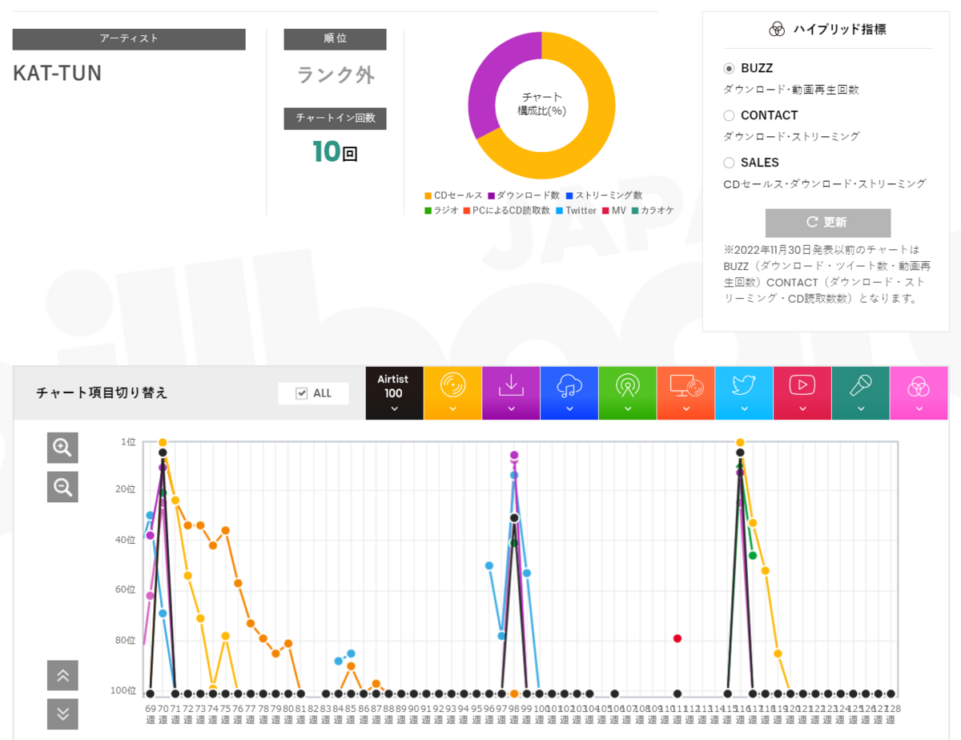The image size is (961, 740).
Task: Select the Airtist 100 tab
Action: 394,393
